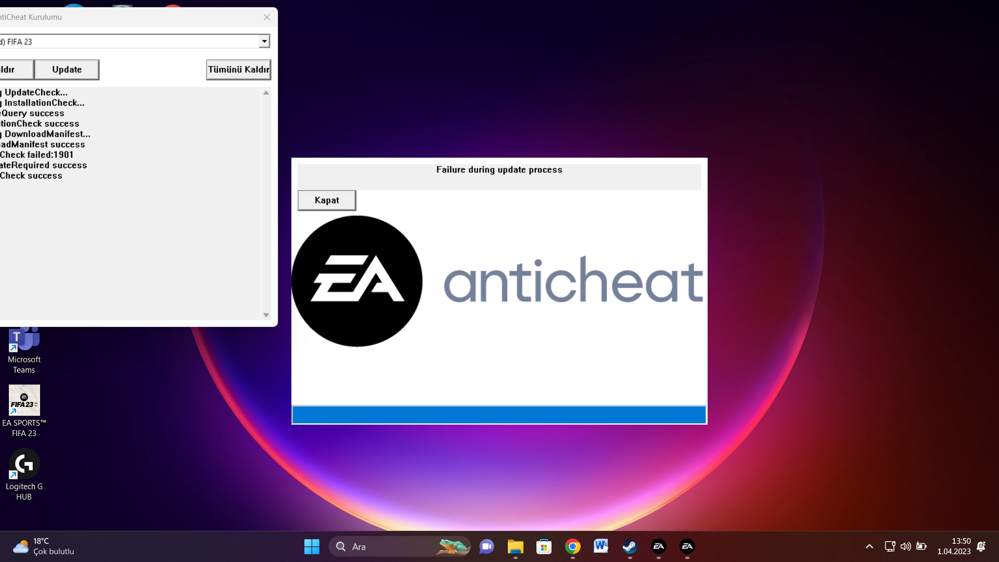Click the 'Failure during update process' message

[x=499, y=170]
